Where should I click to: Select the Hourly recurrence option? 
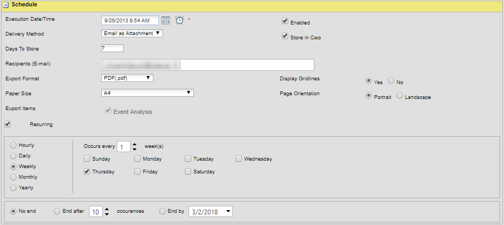13,145
